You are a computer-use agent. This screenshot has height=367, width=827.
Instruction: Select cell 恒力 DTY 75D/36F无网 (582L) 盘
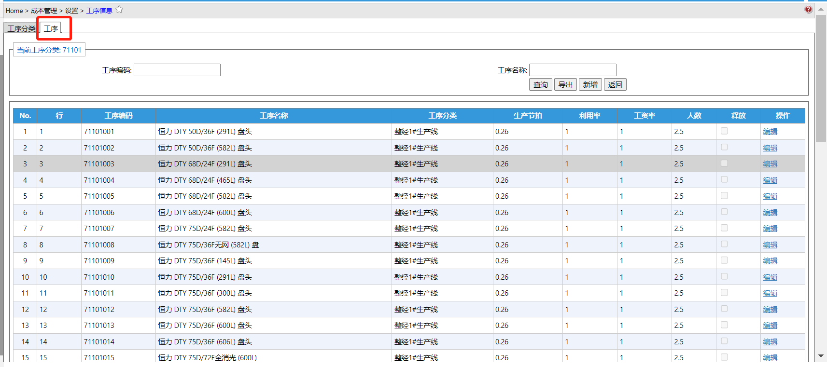274,245
